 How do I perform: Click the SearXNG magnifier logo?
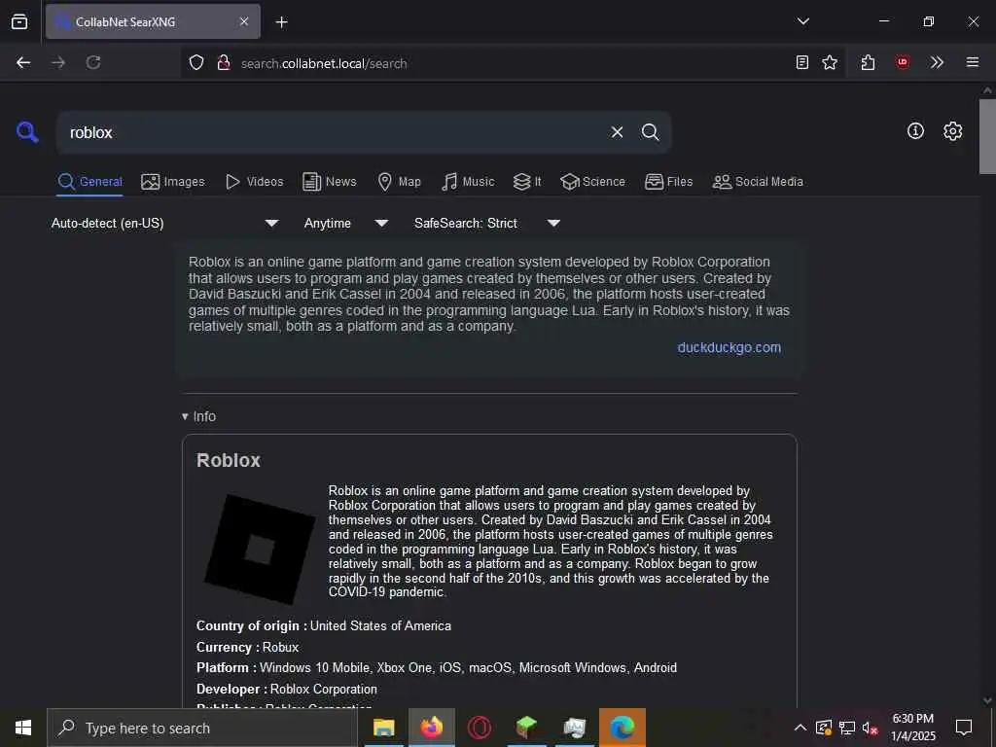coord(27,132)
